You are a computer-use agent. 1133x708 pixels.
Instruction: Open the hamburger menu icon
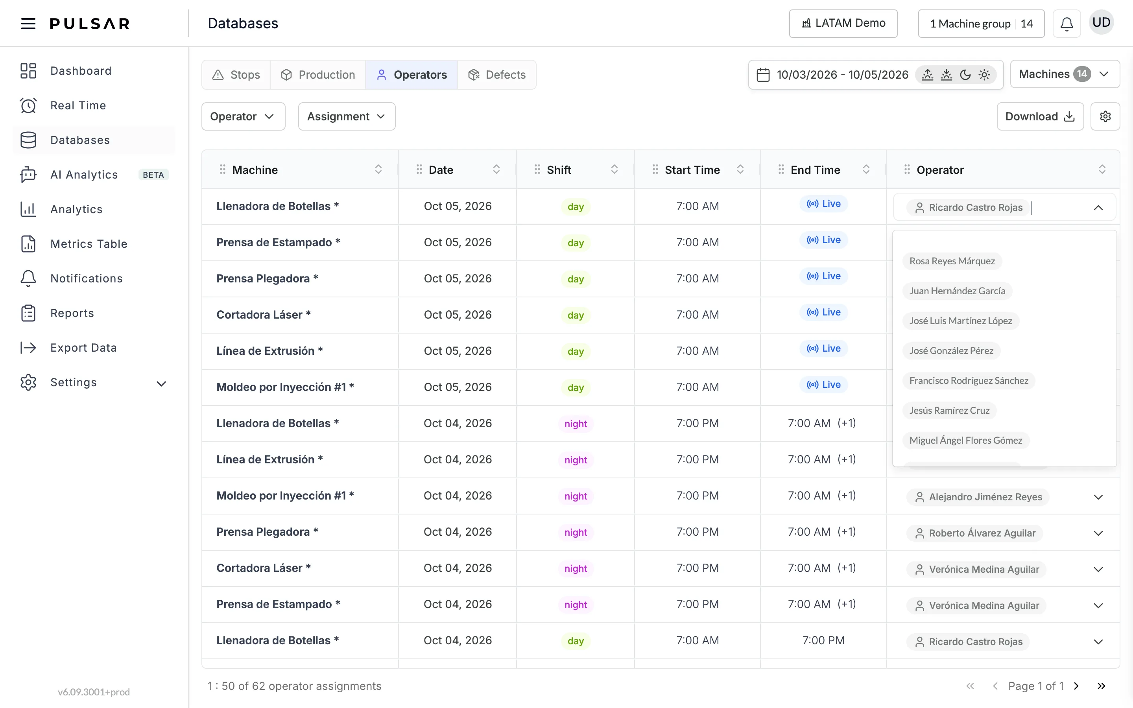pyautogui.click(x=28, y=24)
